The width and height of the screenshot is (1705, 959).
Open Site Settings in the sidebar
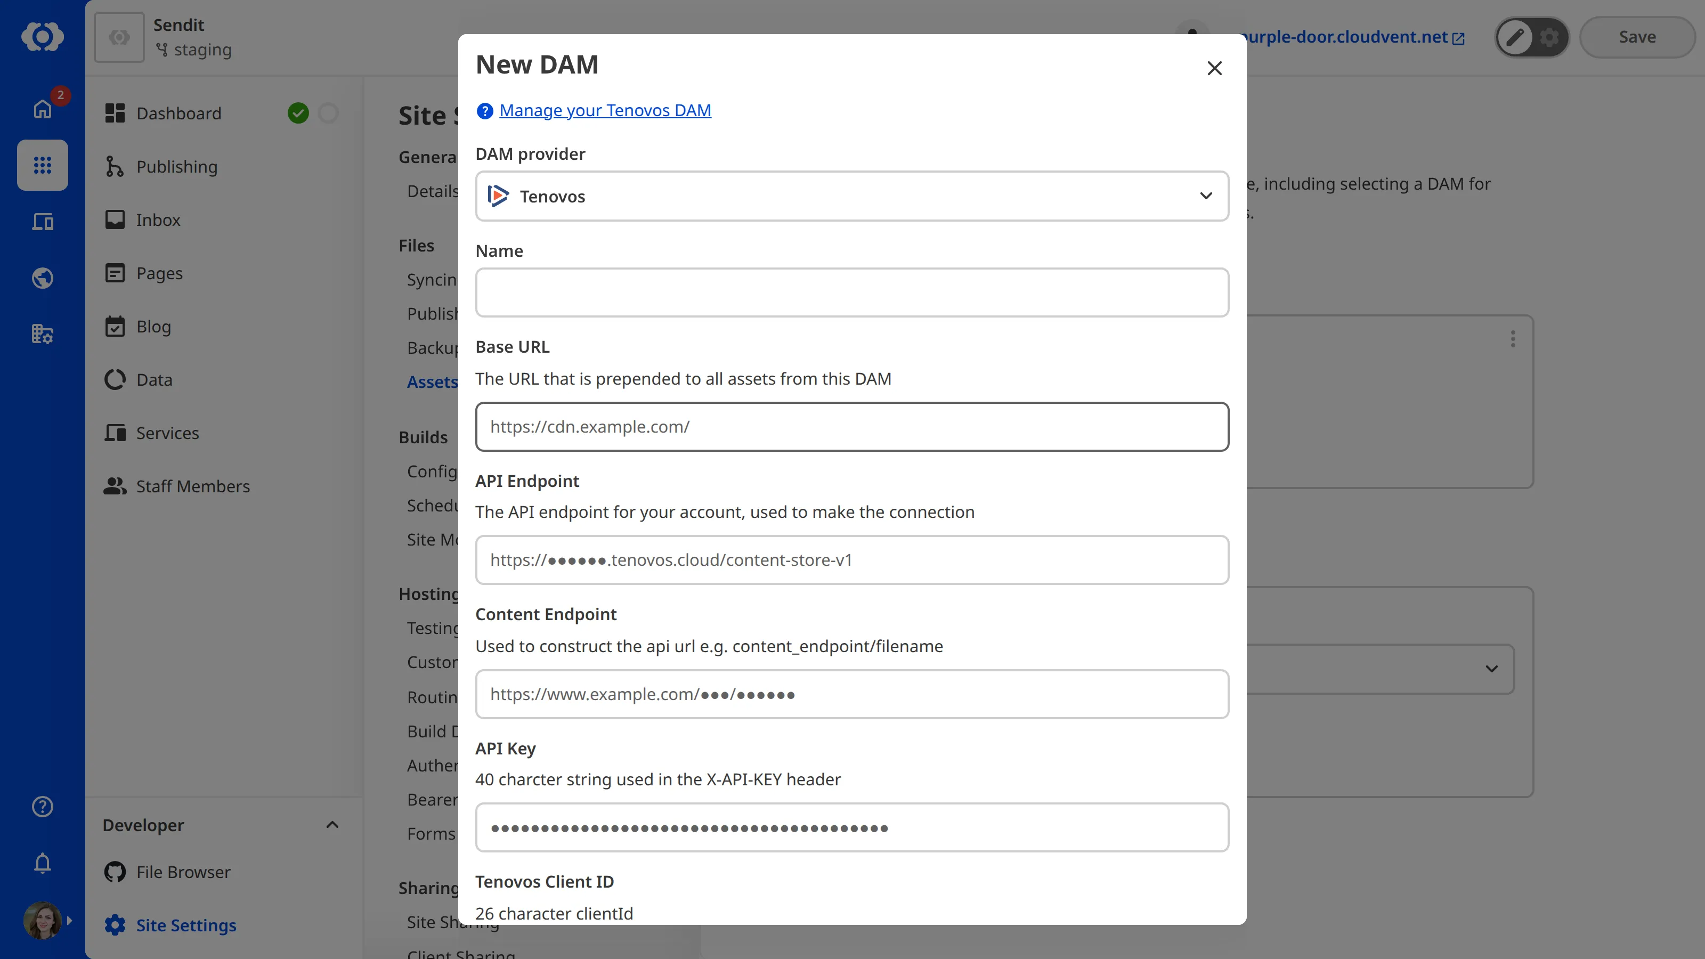click(186, 925)
